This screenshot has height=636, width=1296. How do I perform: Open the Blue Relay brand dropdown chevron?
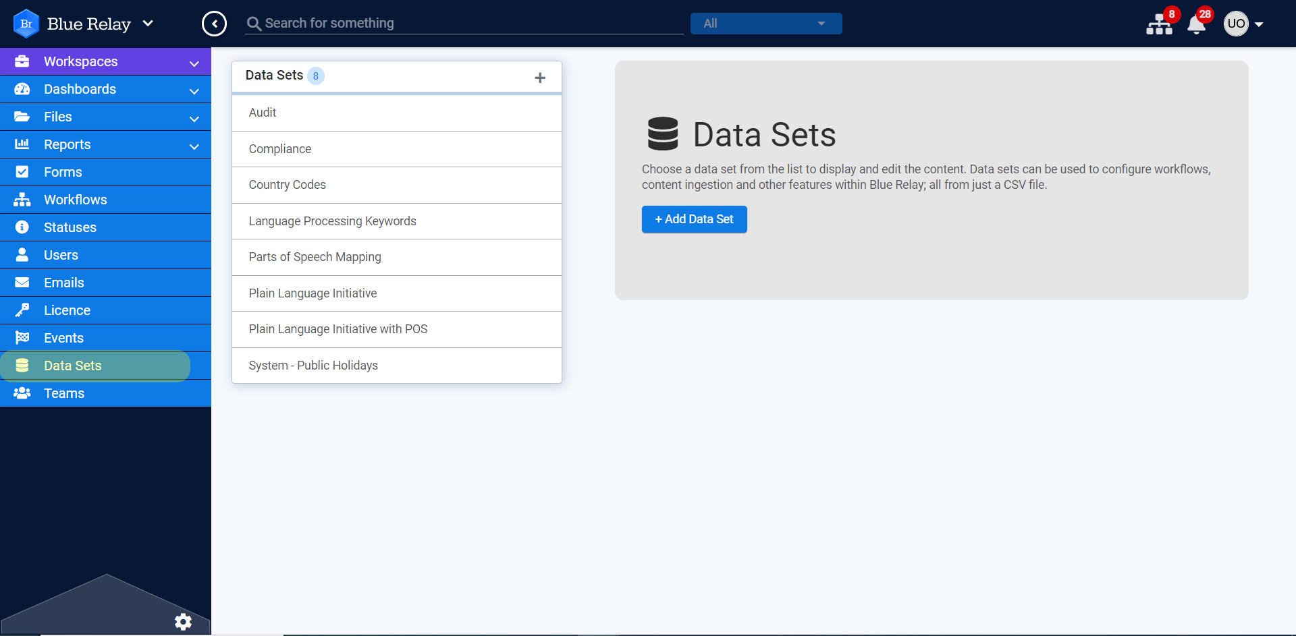pos(148,24)
